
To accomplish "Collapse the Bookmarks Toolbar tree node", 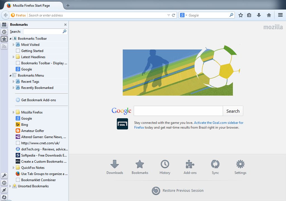I will [x=11, y=39].
